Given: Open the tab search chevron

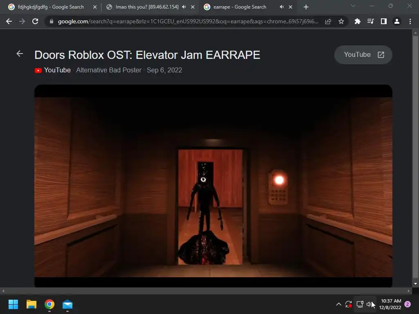Looking at the screenshot, I should tap(353, 6).
